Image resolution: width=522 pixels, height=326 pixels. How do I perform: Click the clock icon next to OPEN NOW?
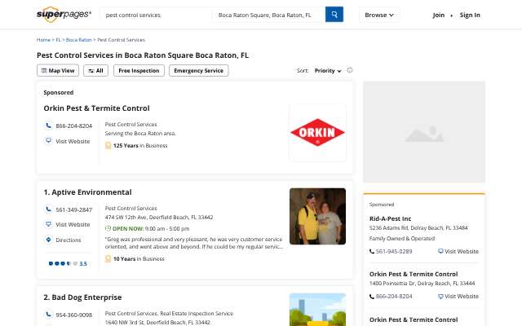[108, 228]
